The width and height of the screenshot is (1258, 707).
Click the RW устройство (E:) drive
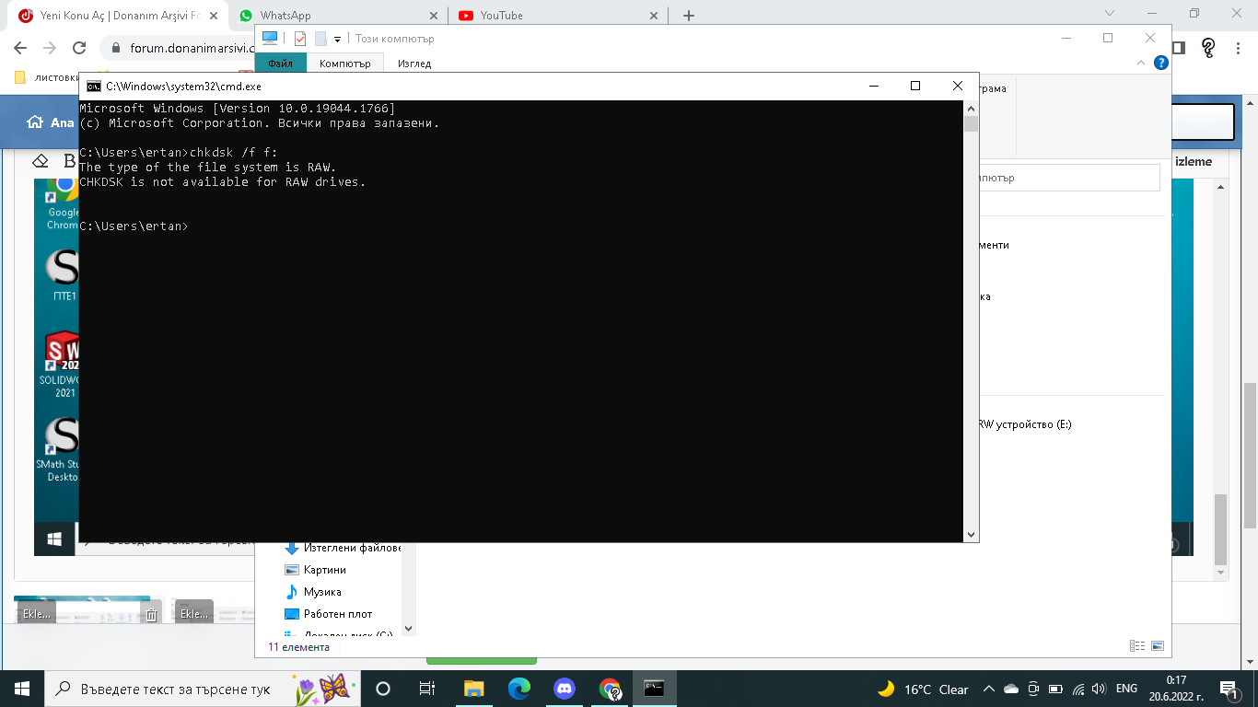tap(1025, 424)
